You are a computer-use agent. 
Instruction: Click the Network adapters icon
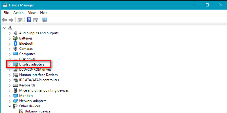pyautogui.click(x=15, y=101)
